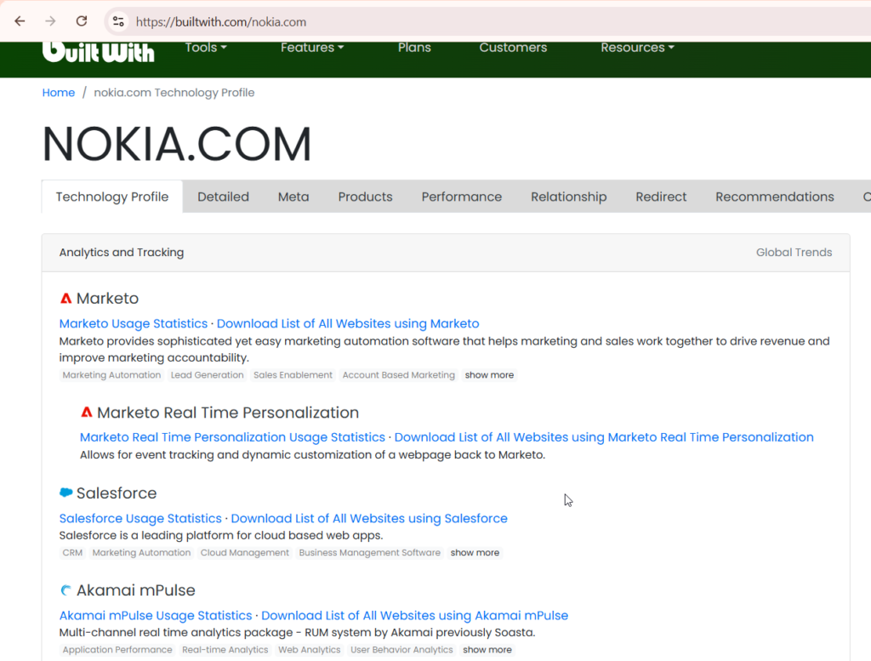Click the Marketo Real Time Personalization icon

coord(87,413)
